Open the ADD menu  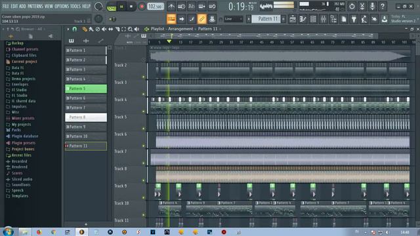coord(22,6)
